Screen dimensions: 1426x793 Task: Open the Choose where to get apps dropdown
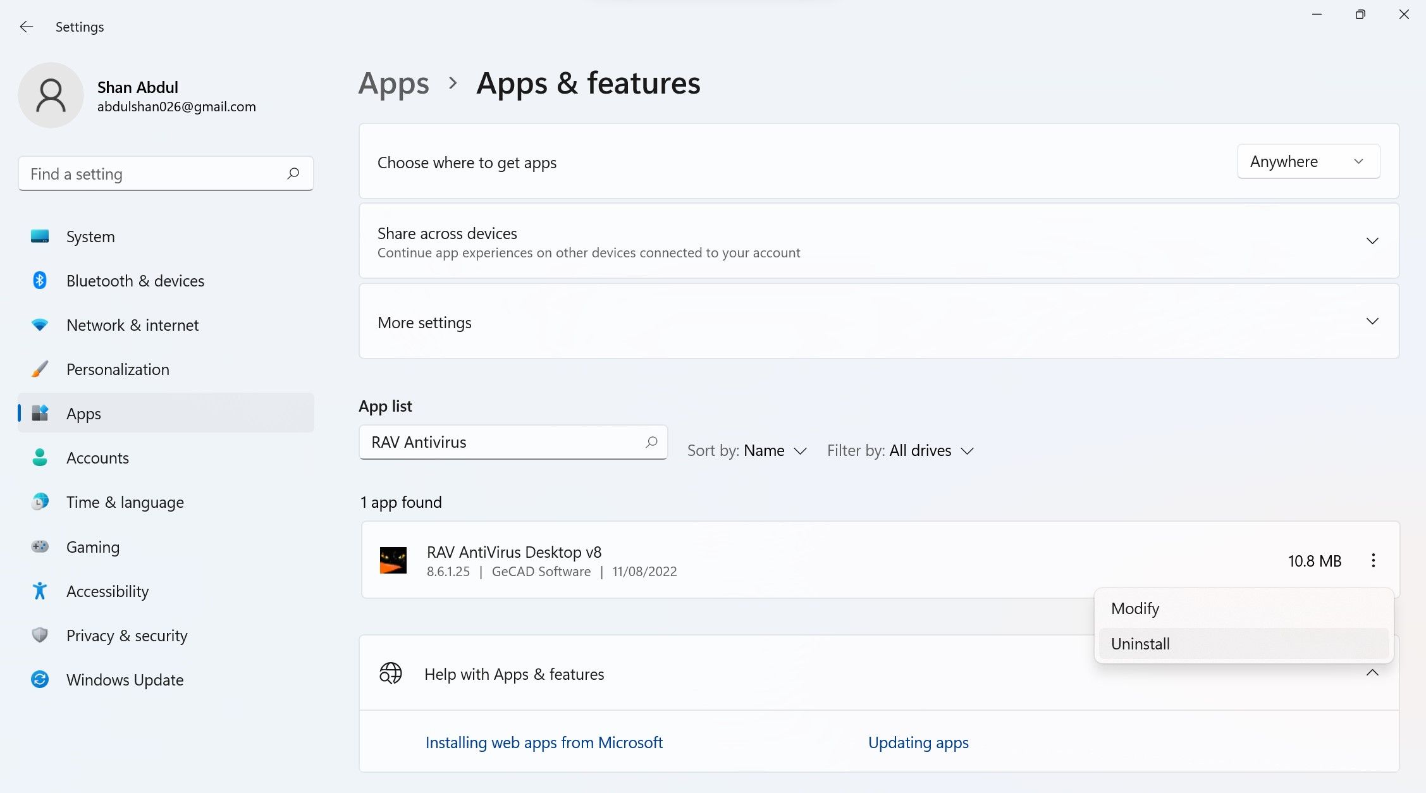[1305, 161]
